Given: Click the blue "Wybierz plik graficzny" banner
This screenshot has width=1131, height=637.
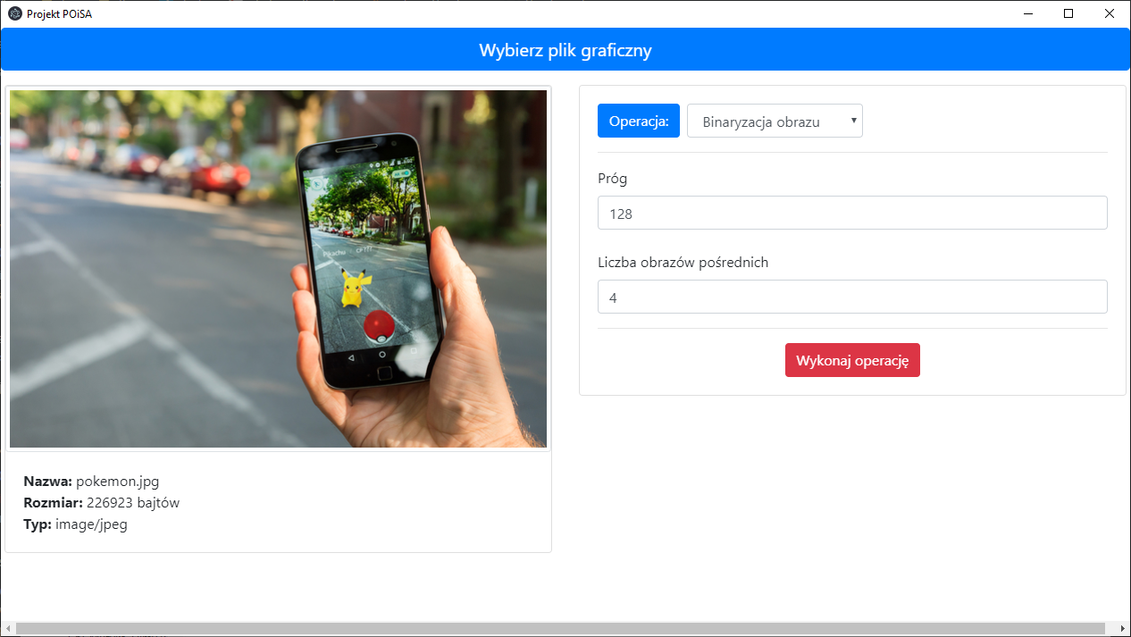Looking at the screenshot, I should tap(565, 49).
